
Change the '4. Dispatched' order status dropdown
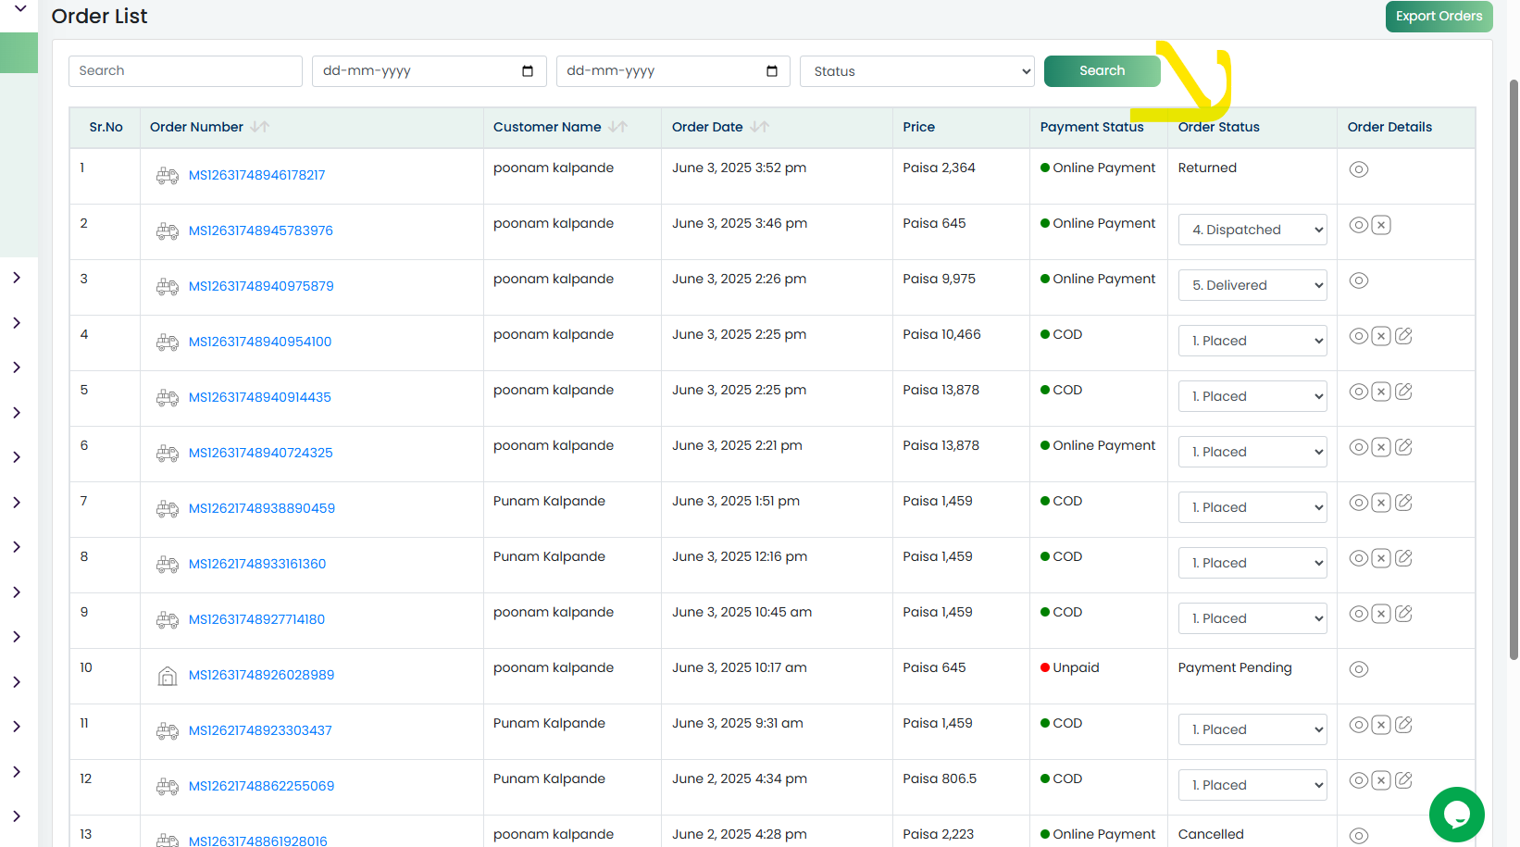click(1252, 230)
